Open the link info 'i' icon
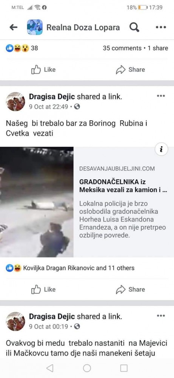 (x=162, y=150)
